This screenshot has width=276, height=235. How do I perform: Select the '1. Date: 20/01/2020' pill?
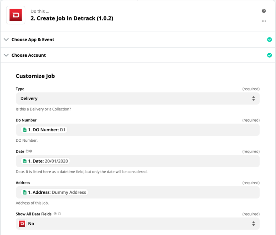[45, 161]
